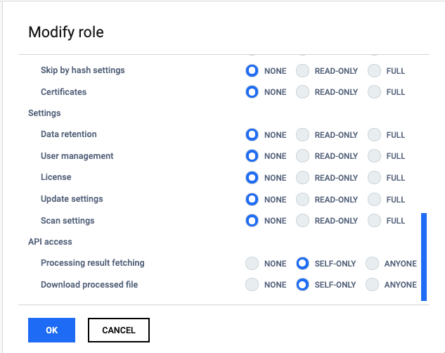Screen dimensions: 445x353
Task: Allow Anyone for Processing result fetching
Action: click(x=372, y=263)
